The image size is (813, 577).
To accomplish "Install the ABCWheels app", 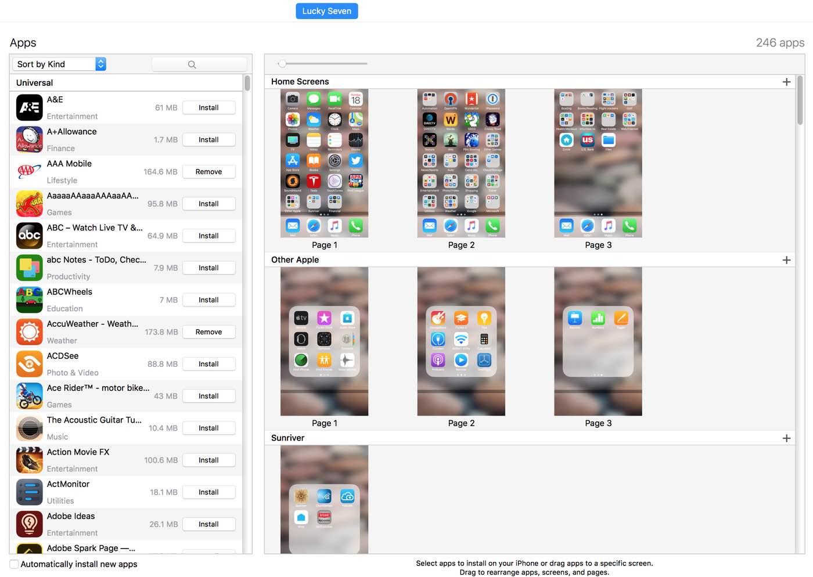I will click(208, 300).
